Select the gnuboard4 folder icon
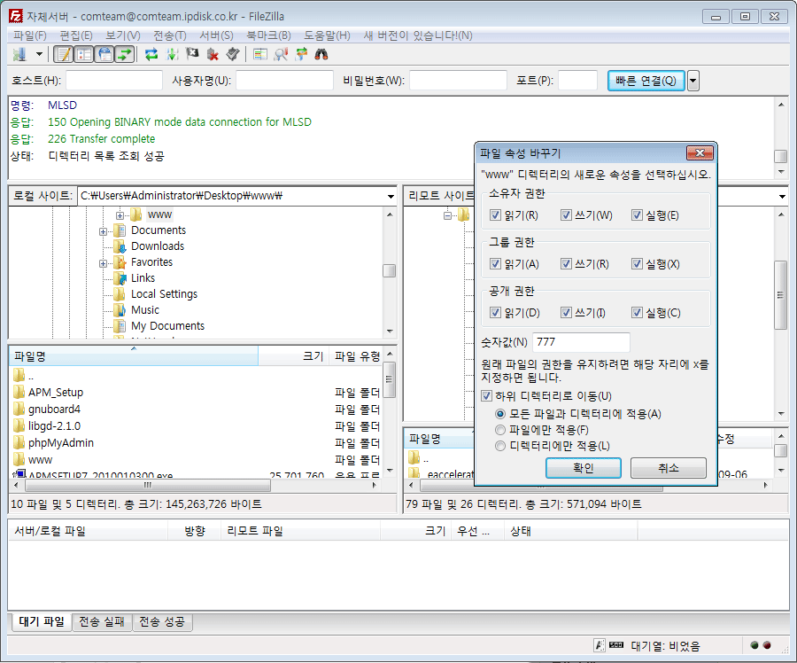The width and height of the screenshot is (797, 663). [x=19, y=409]
